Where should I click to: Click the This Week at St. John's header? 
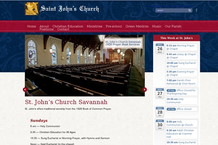point(177,38)
